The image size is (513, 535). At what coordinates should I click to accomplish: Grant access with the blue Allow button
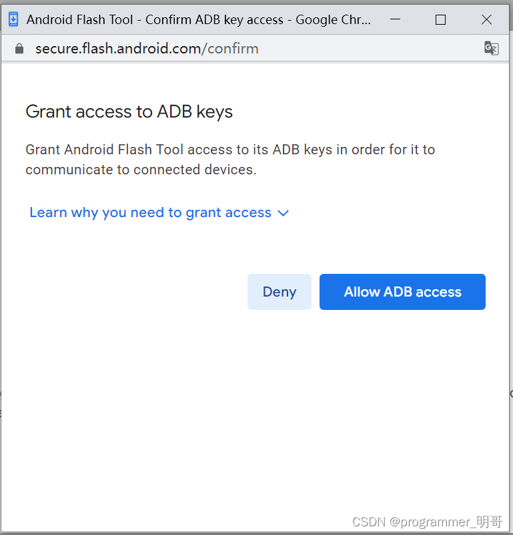(x=402, y=292)
